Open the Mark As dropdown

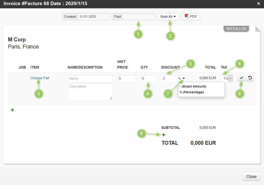(x=168, y=16)
